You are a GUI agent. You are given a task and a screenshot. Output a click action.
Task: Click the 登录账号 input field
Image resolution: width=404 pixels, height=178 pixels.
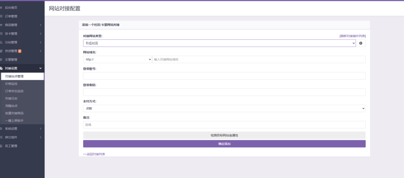224,75
